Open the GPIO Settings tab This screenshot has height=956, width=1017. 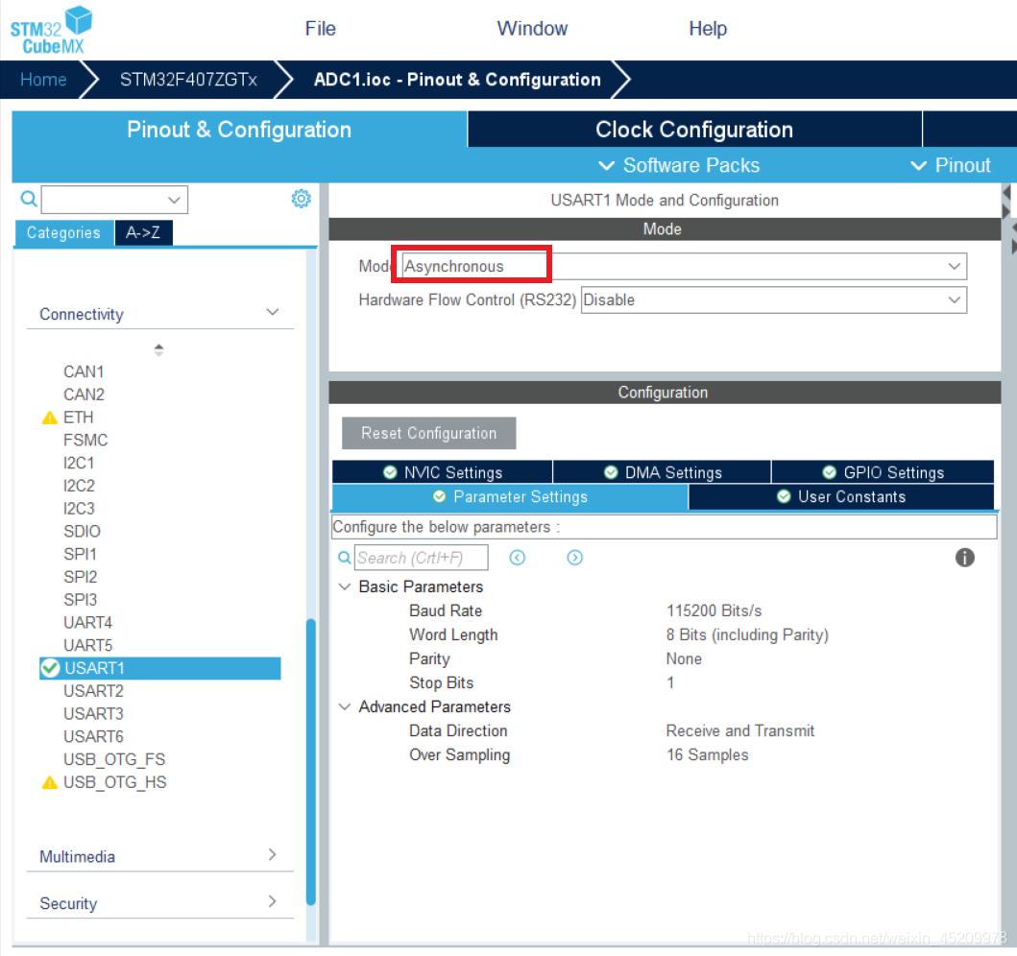click(883, 472)
